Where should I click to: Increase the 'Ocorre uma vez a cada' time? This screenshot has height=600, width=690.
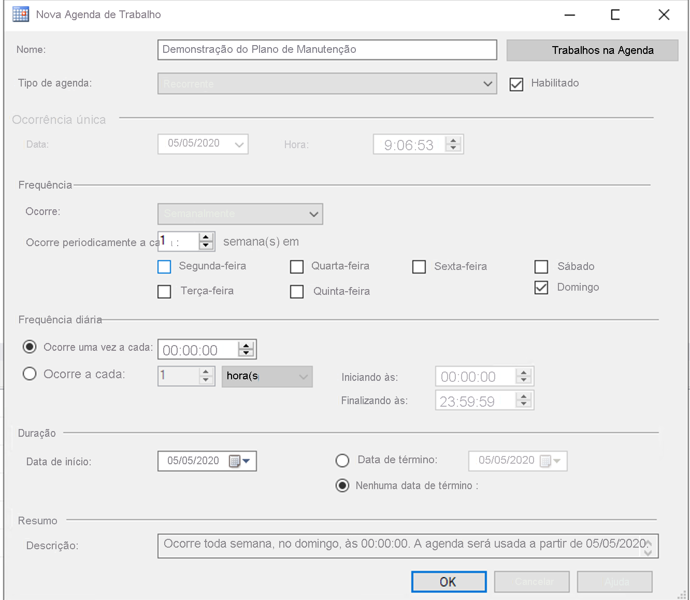point(246,346)
